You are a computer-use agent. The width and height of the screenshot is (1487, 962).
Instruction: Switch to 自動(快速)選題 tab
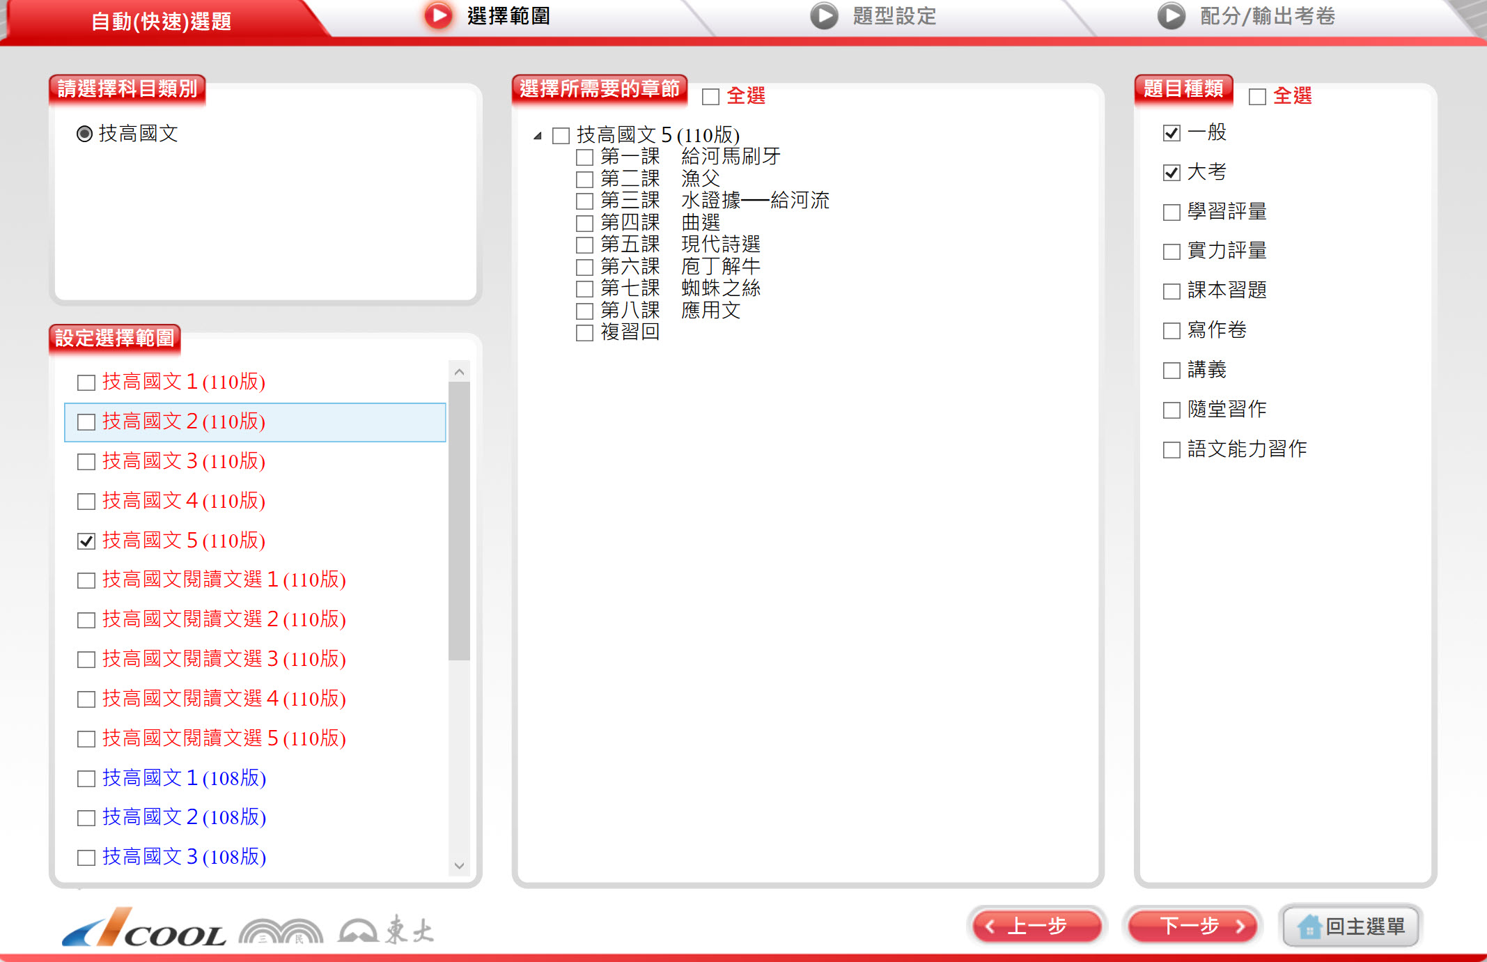click(161, 21)
